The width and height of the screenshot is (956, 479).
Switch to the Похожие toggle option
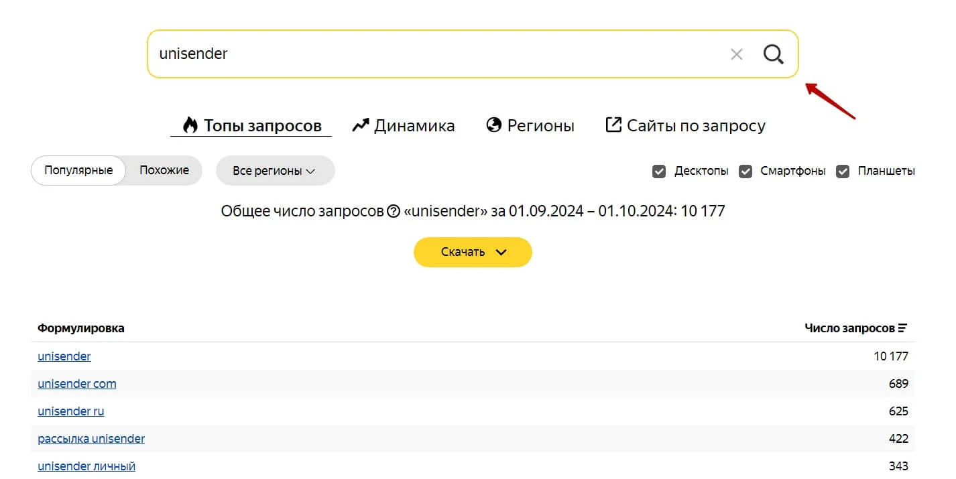click(x=164, y=170)
